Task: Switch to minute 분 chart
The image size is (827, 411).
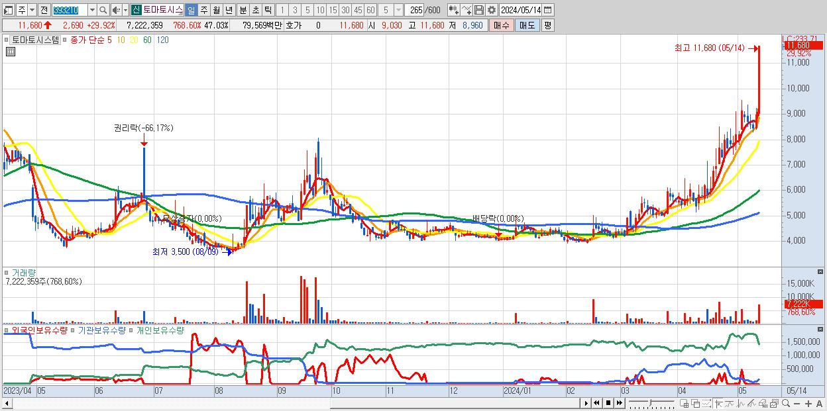Action: tap(243, 10)
